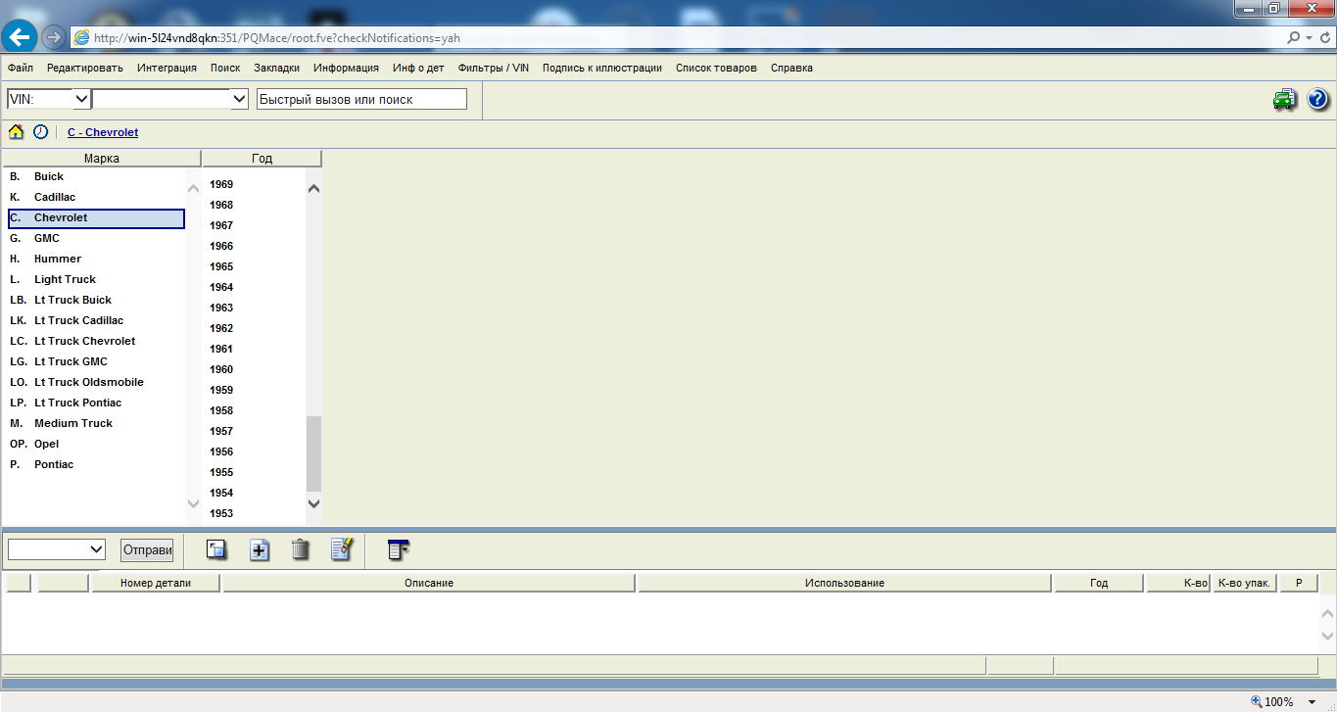Refresh the page from the address bar
This screenshot has height=712, width=1337.
pos(1323,38)
